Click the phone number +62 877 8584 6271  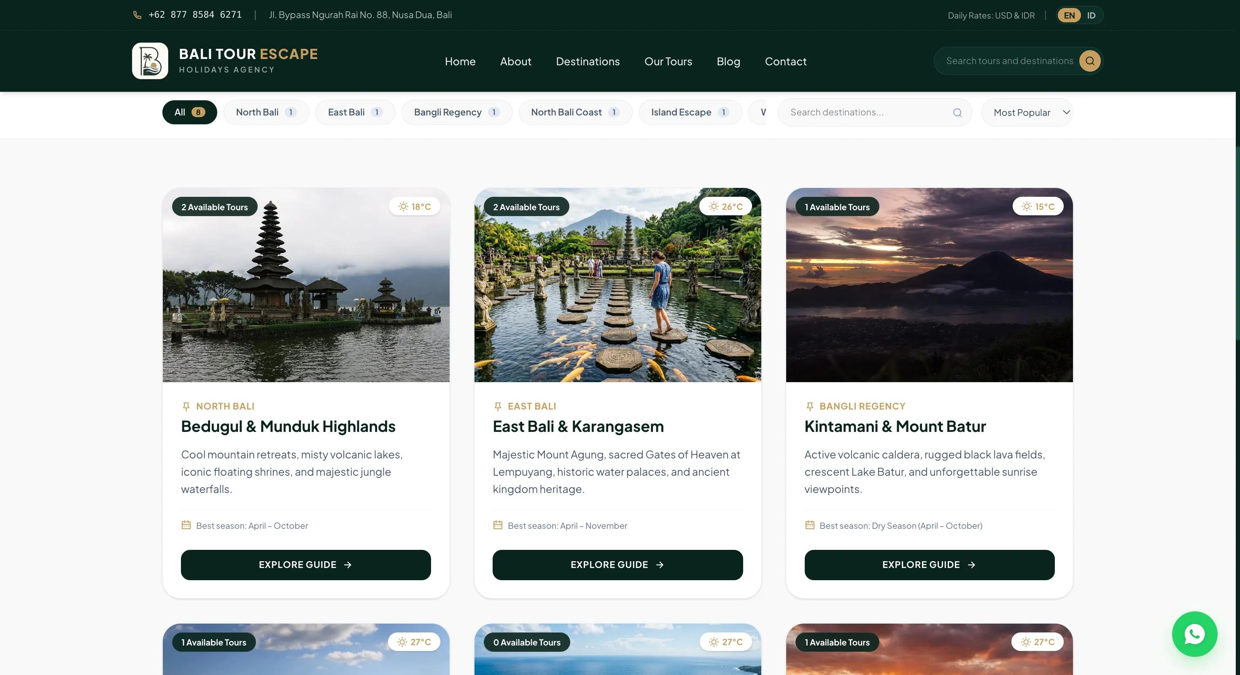click(195, 15)
